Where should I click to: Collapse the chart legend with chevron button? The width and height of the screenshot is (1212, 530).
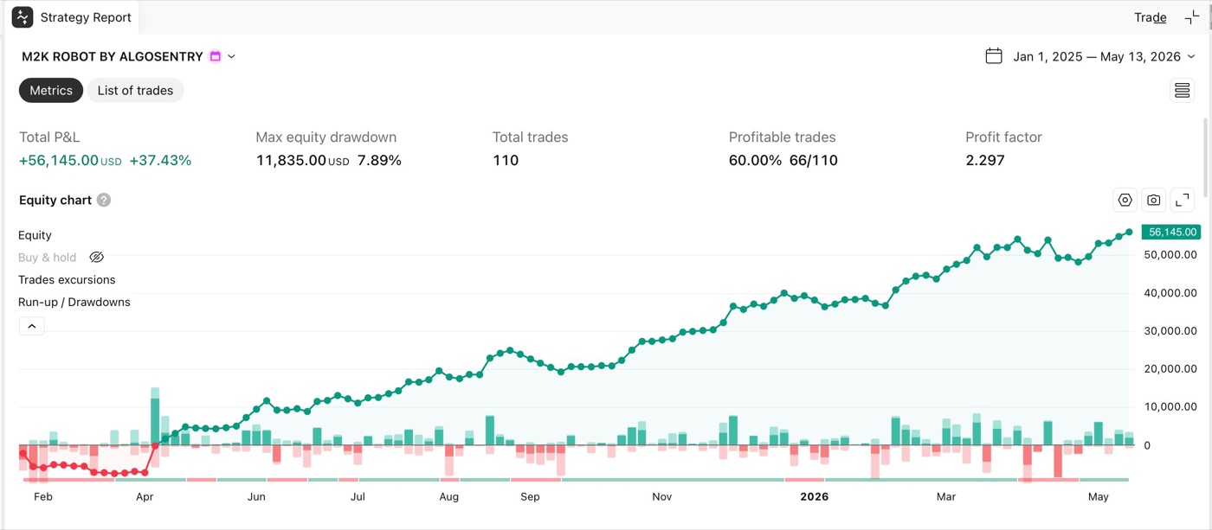click(x=32, y=326)
